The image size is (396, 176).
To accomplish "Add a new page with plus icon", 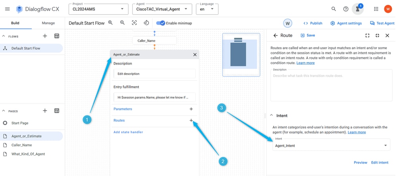I will point(45,111).
